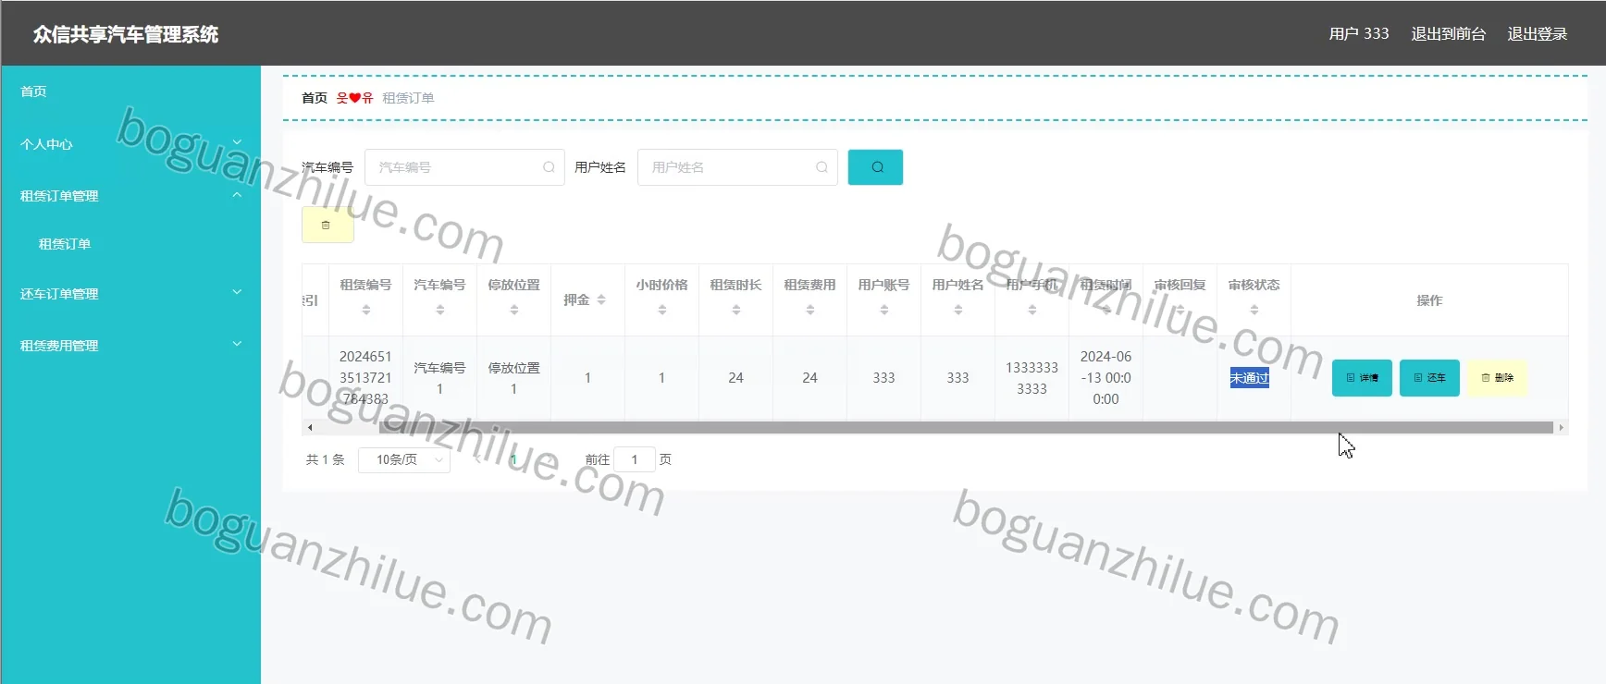Click the table horizontal scrollbar thumb
The image size is (1606, 684).
coord(966,428)
